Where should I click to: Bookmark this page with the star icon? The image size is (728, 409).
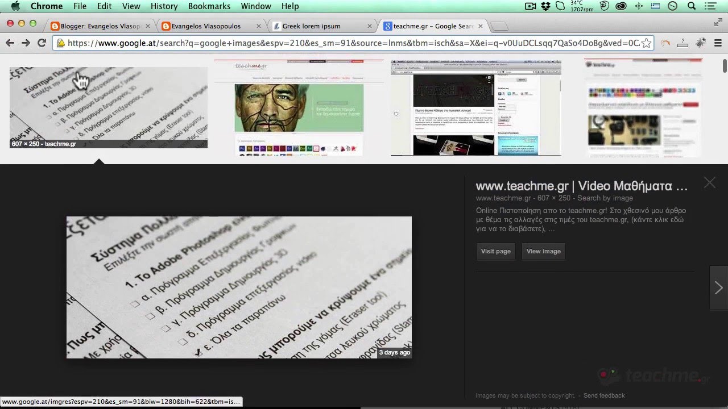click(x=646, y=43)
